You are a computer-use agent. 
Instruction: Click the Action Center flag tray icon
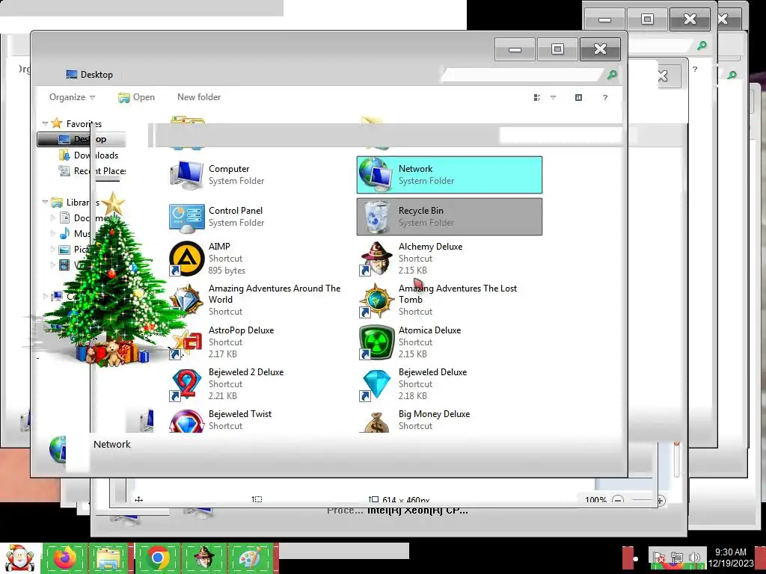(x=660, y=558)
